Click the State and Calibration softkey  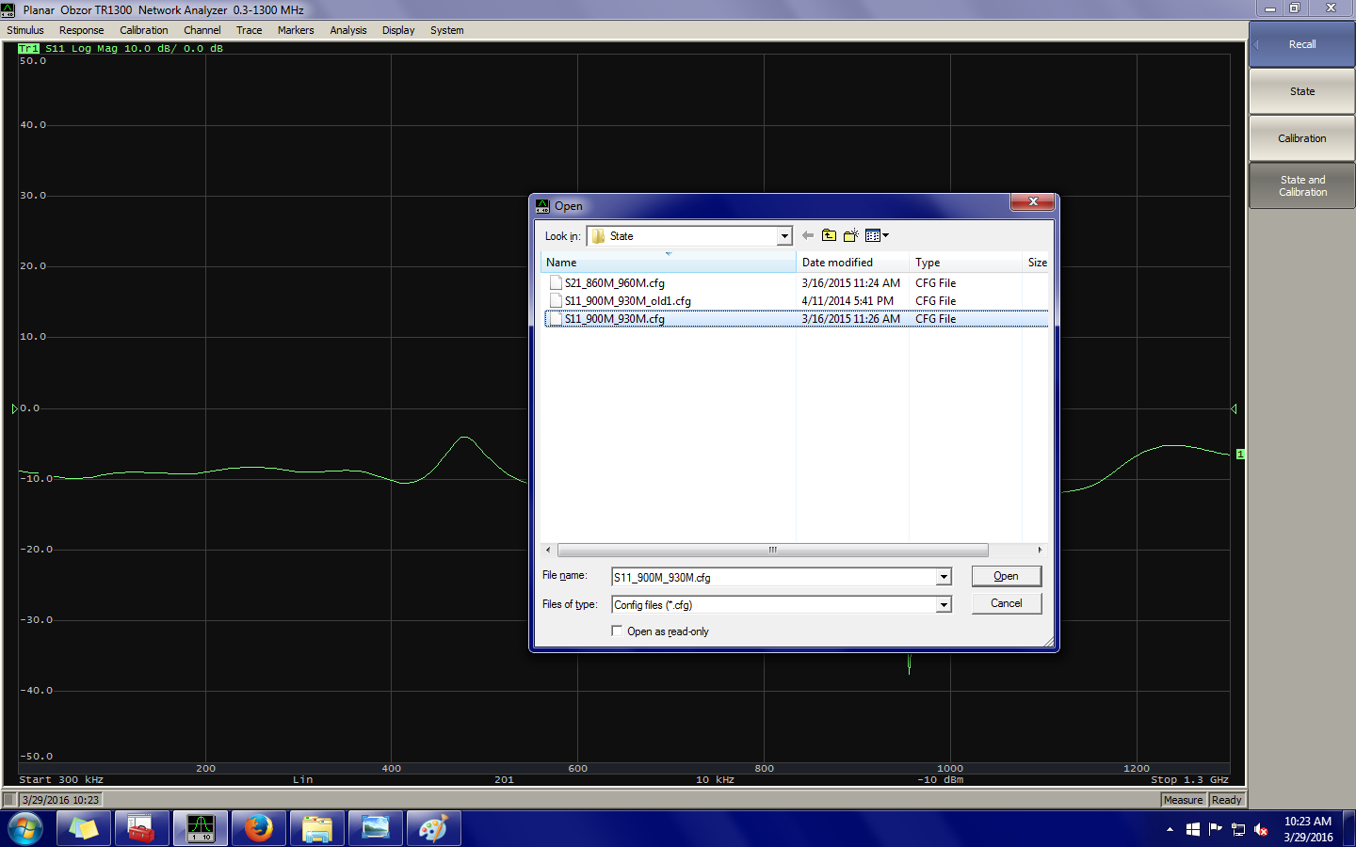click(1301, 185)
